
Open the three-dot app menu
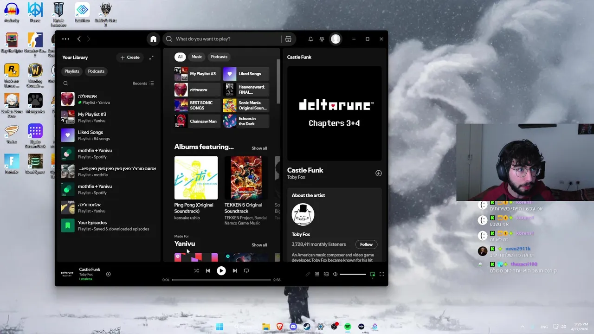coord(65,39)
